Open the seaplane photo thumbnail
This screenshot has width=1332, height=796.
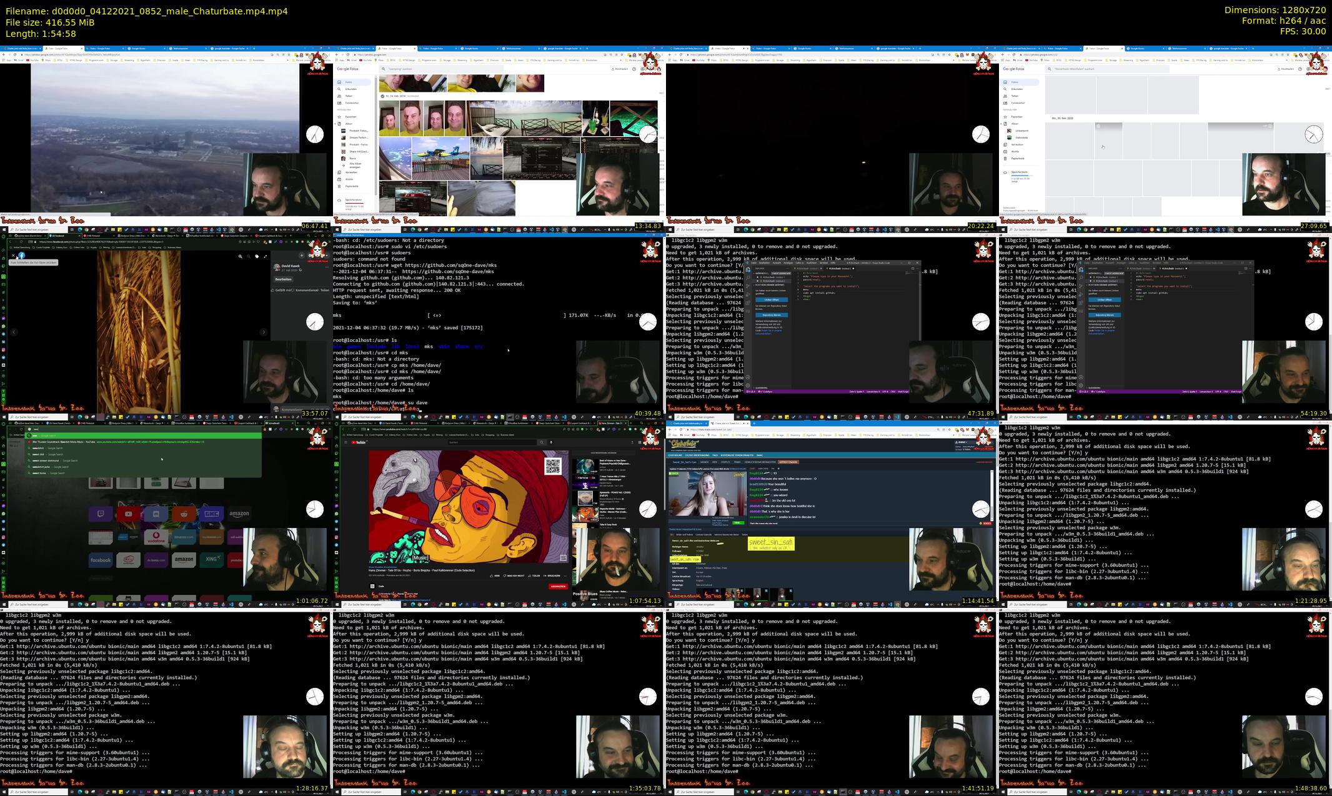pyautogui.click(x=440, y=157)
